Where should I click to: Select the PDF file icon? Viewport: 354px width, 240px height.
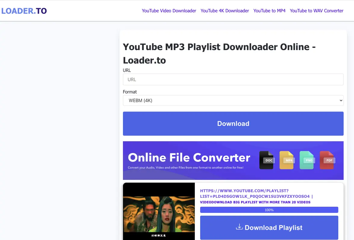pos(327,160)
